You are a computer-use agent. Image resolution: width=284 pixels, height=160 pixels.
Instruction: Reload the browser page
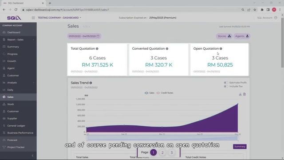tap(16, 10)
